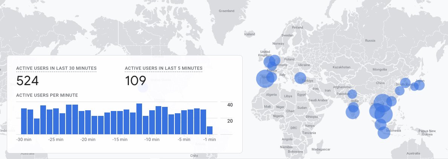Click the Ethiopia map label
Image resolution: width=448 pixels, height=159 pixels.
click(312, 117)
